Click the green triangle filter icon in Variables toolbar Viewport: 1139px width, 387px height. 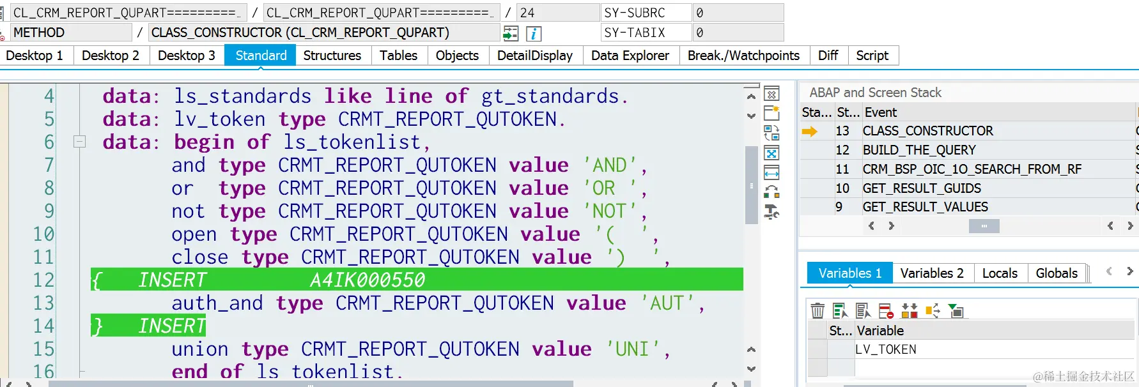956,311
